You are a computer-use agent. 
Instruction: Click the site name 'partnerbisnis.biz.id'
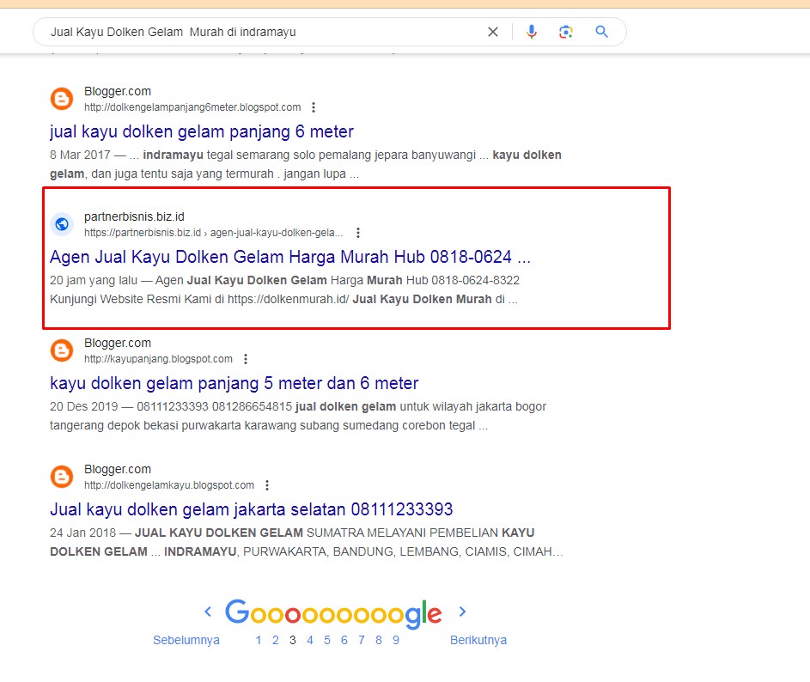pyautogui.click(x=134, y=216)
